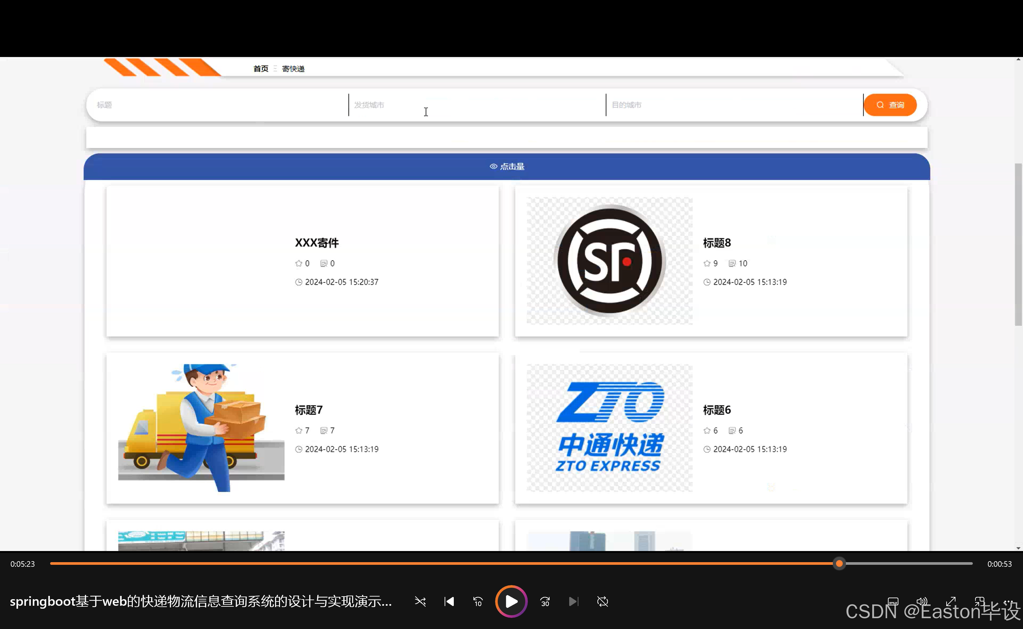Open the volume control

[922, 601]
